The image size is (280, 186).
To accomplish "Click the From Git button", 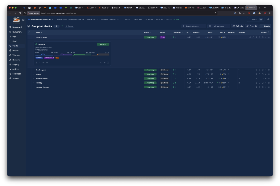I will tap(252, 26).
